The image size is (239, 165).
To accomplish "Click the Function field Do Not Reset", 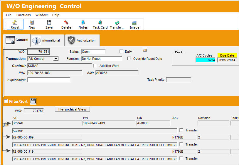I will pyautogui.click(x=102, y=59).
